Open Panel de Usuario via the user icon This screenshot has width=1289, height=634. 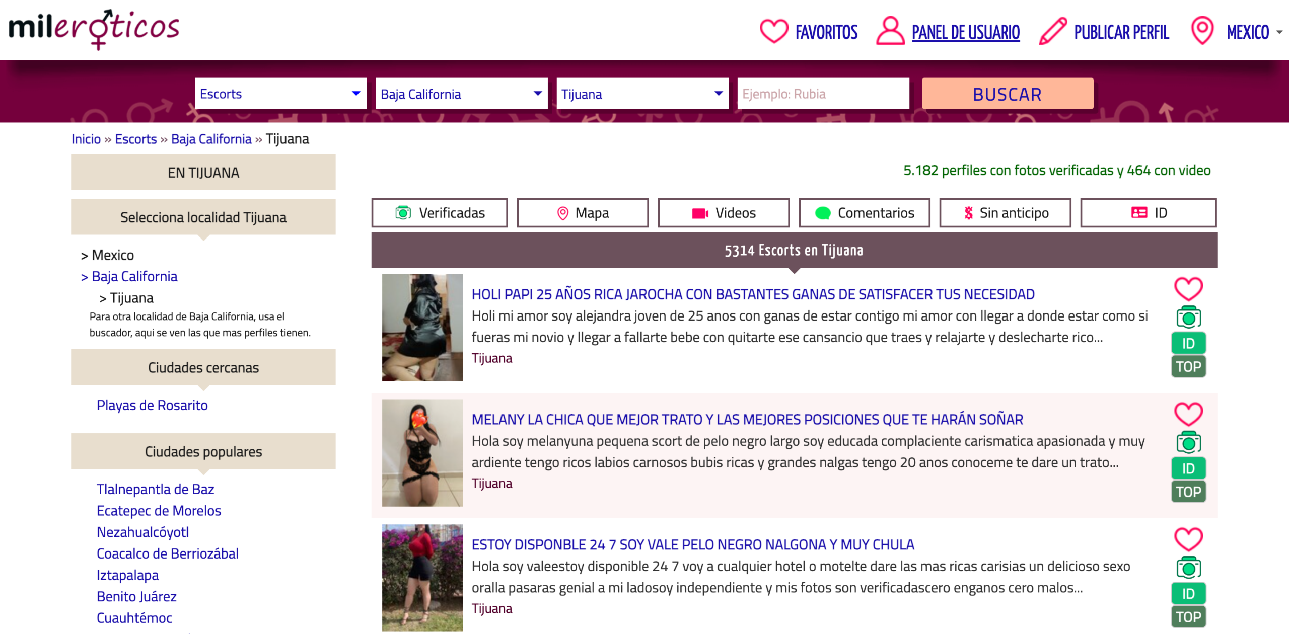pyautogui.click(x=889, y=31)
